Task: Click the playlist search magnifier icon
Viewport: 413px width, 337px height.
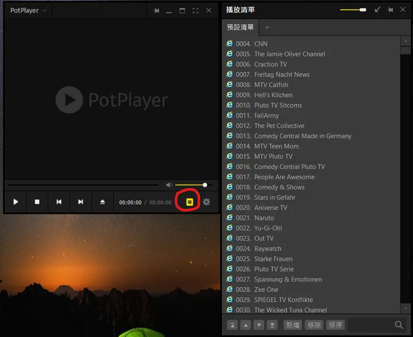Action: point(398,325)
